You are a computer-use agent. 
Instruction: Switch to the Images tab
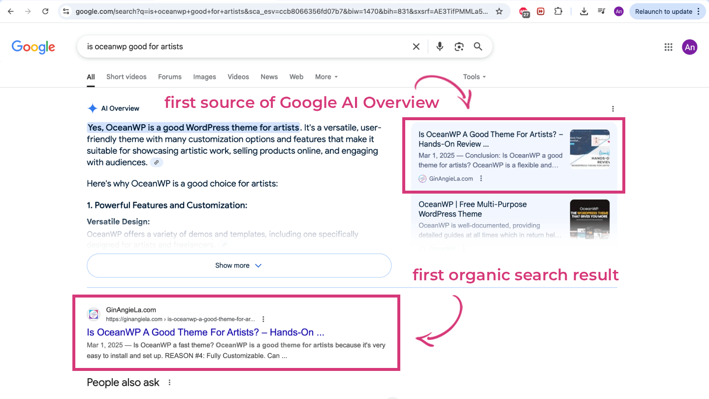204,77
